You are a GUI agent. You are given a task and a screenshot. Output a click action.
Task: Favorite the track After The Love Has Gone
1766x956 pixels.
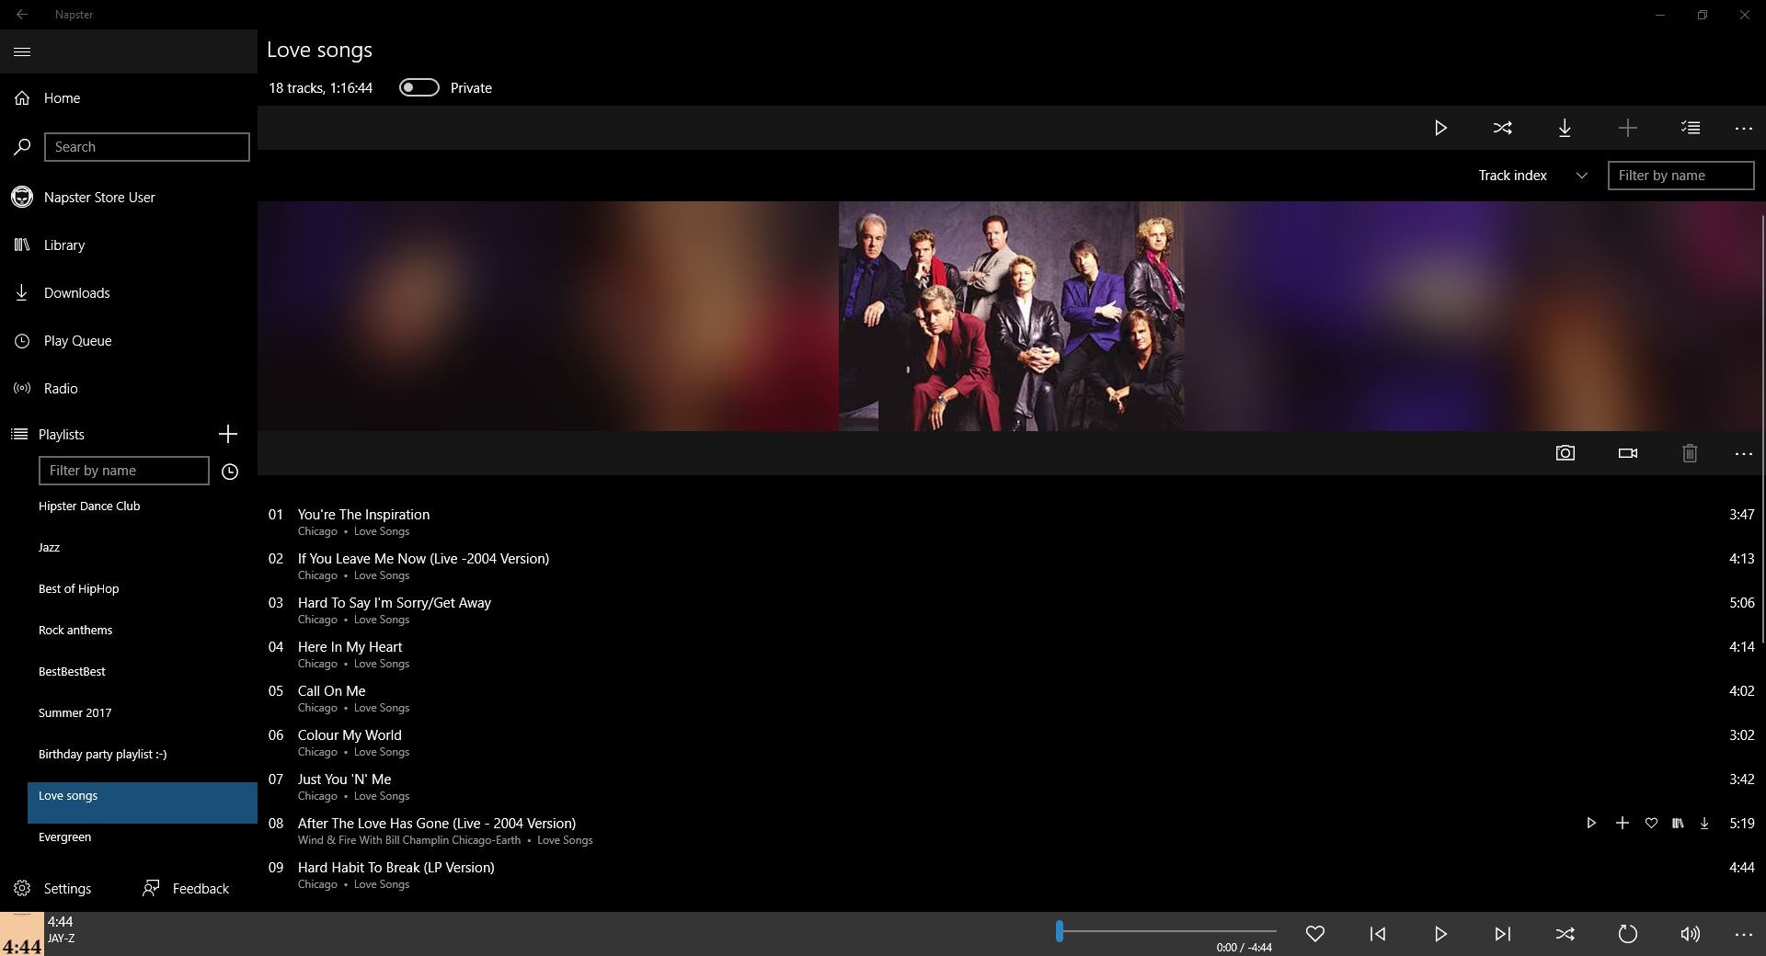coord(1651,824)
